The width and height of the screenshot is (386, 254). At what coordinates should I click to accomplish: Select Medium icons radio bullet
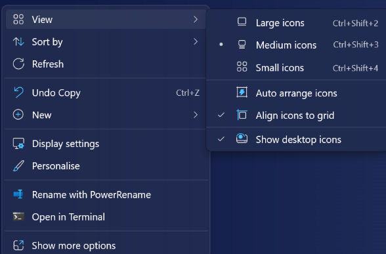click(x=221, y=45)
